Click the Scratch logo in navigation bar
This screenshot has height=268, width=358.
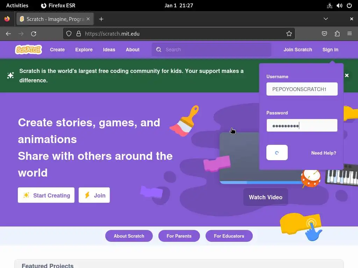click(29, 50)
